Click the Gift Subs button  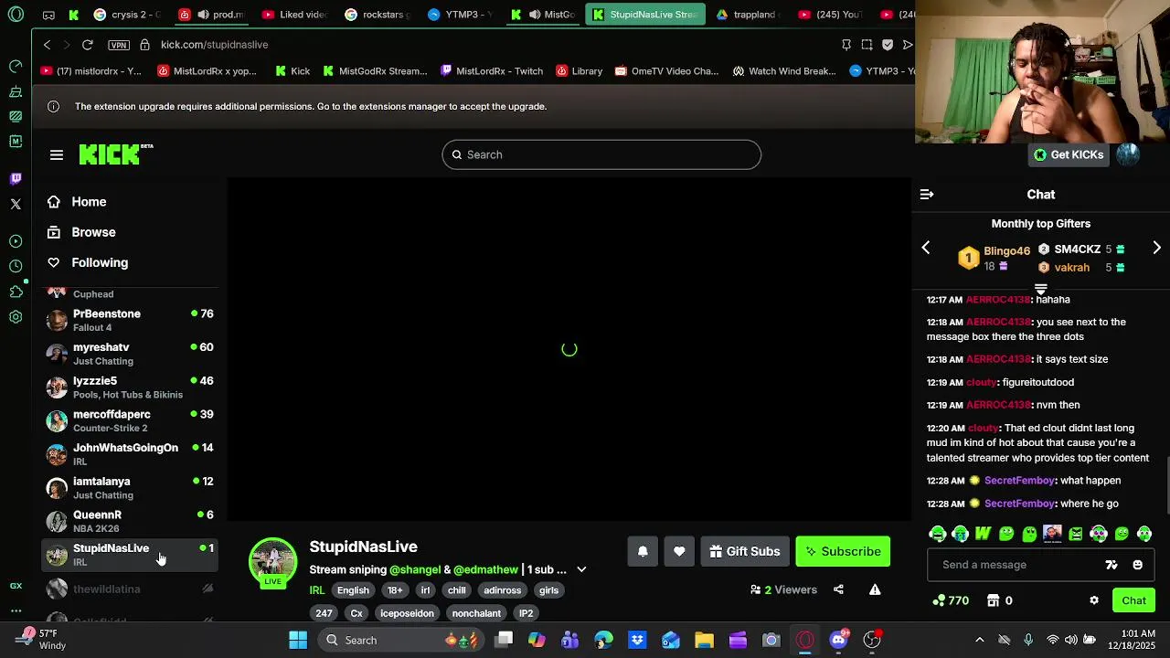pos(745,551)
